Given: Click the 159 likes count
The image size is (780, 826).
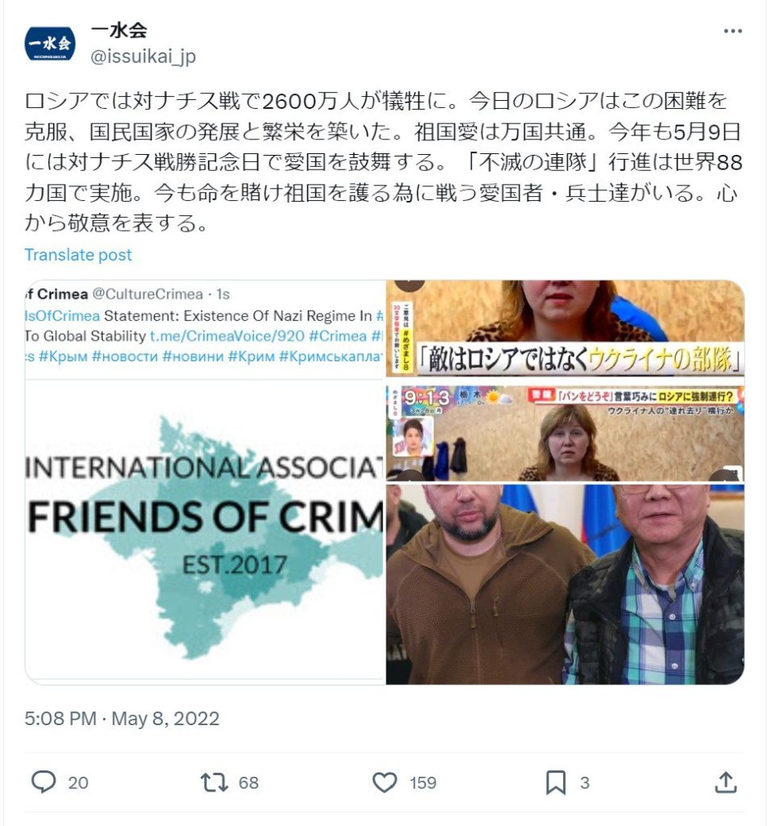Looking at the screenshot, I should click(423, 782).
